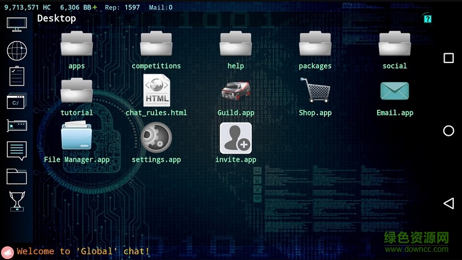Open the packages folder
Viewport: 462px width, 260px height.
[315, 44]
